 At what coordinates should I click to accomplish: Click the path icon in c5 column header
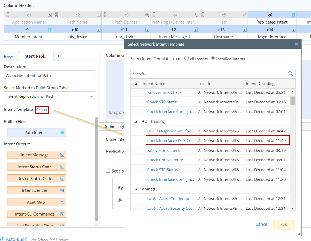click(x=244, y=15)
